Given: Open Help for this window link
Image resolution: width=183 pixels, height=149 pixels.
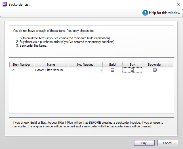Looking at the screenshot, I should (x=165, y=13).
